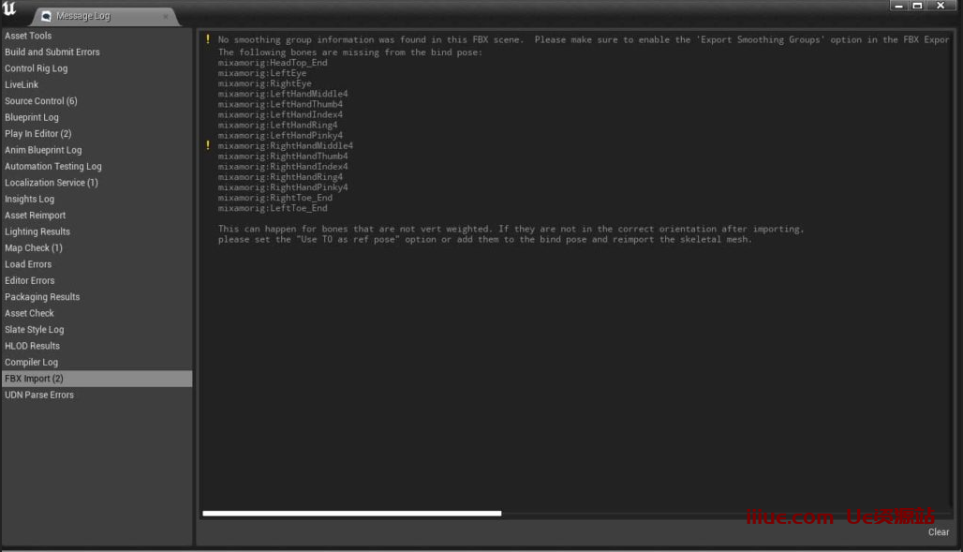Minimize the Message Log window
The height and width of the screenshot is (552, 963).
click(897, 6)
